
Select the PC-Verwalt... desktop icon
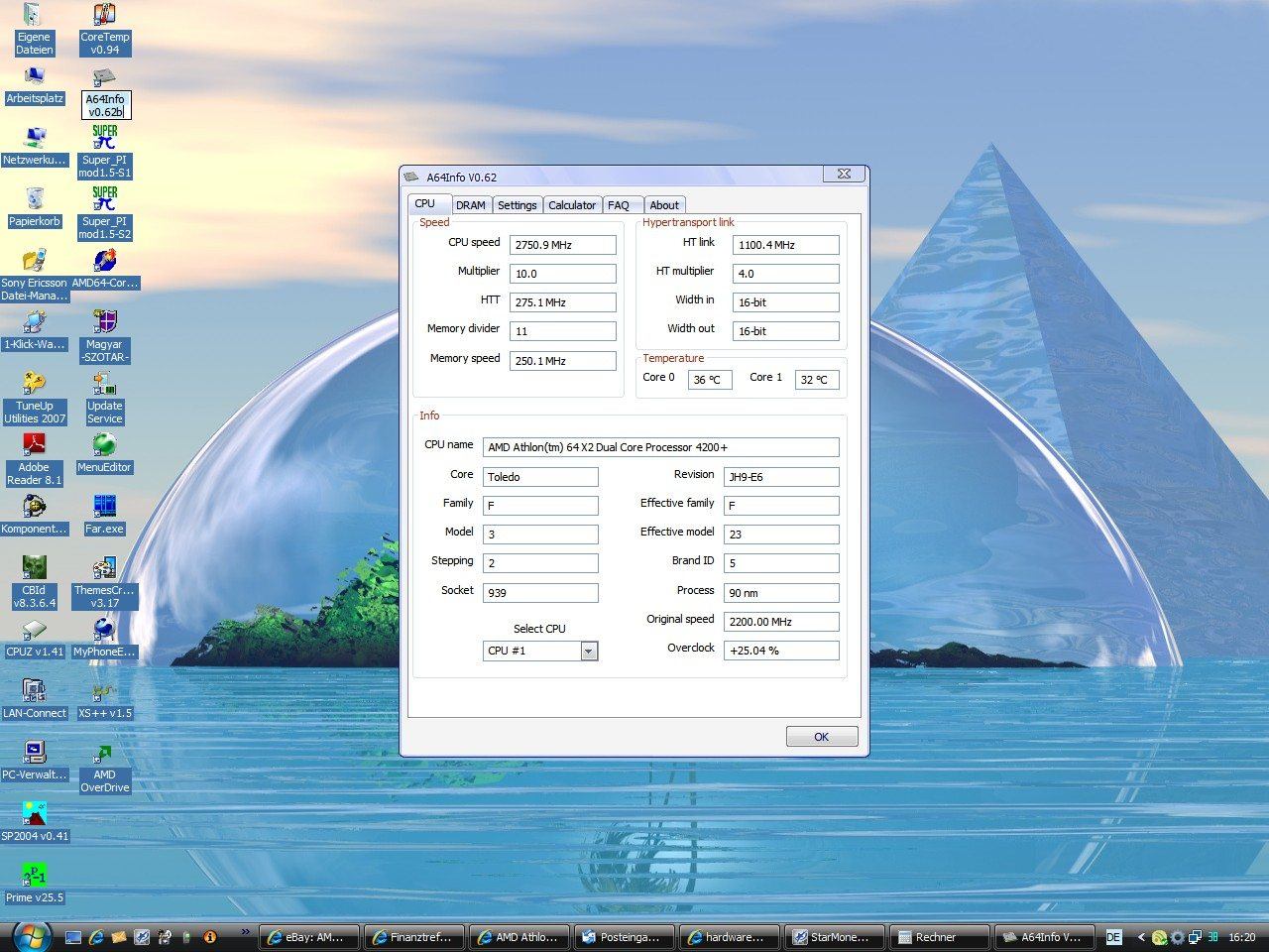click(34, 762)
